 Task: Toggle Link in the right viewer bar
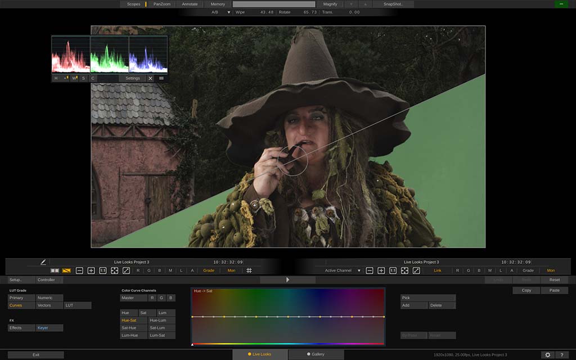click(x=438, y=271)
